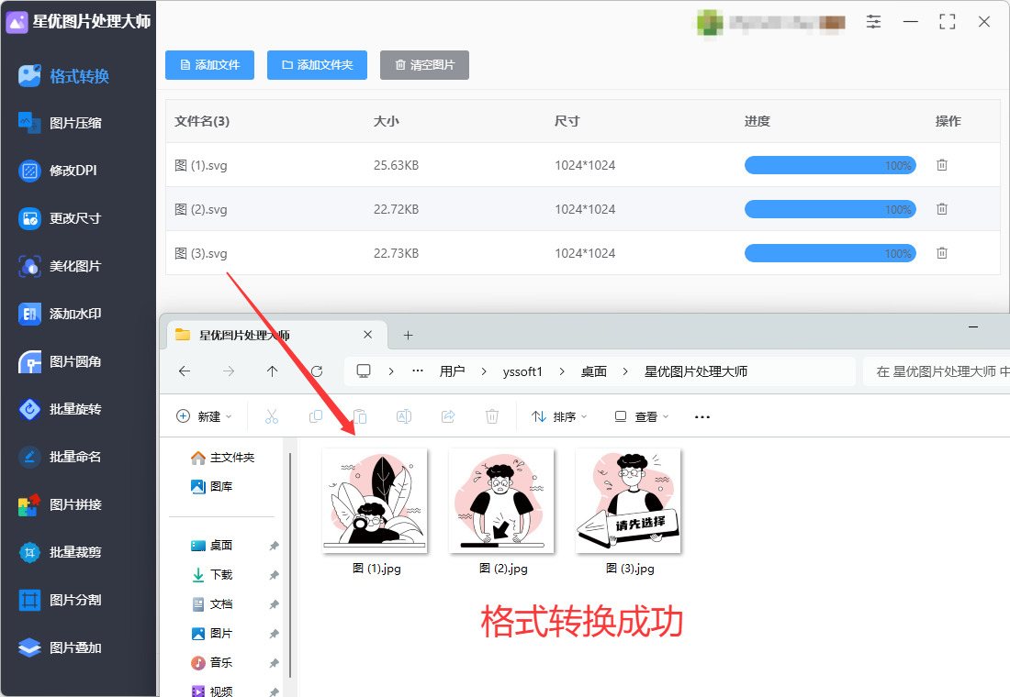This screenshot has width=1010, height=697.
Task: Open the 图片分割 split icon
Action: 29,600
